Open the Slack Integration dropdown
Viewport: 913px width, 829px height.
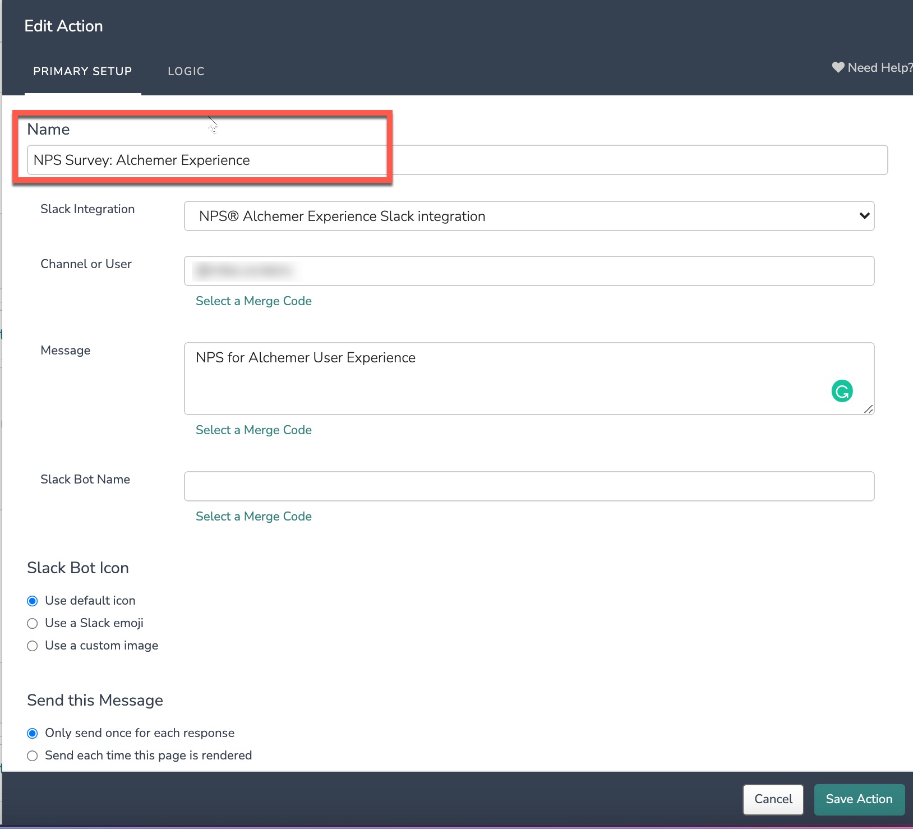[529, 216]
